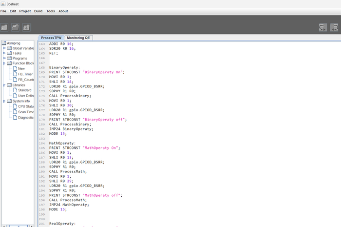The height and width of the screenshot is (227, 341).
Task: Click the first toolbar icon on the left
Action: click(4, 27)
